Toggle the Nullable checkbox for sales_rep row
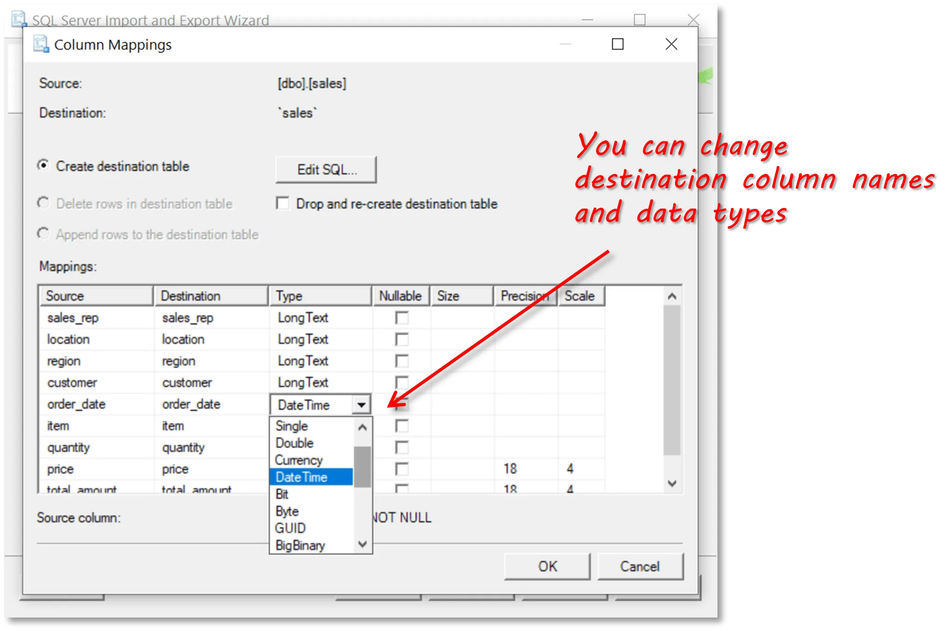This screenshot has height=631, width=951. point(402,318)
